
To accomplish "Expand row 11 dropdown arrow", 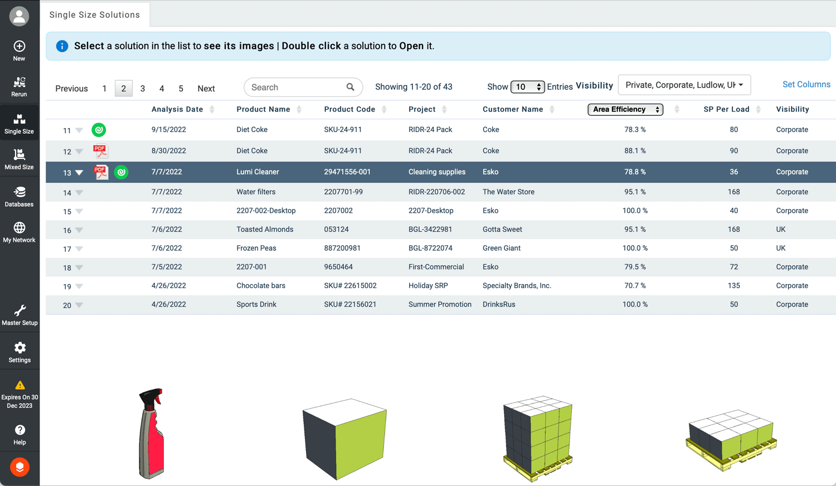I will (x=79, y=130).
